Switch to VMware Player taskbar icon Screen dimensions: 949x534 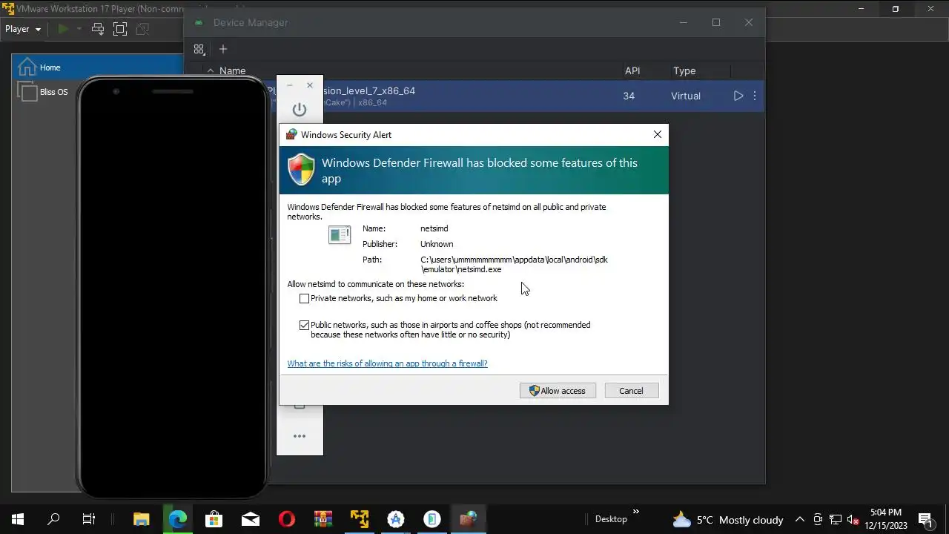(x=360, y=519)
